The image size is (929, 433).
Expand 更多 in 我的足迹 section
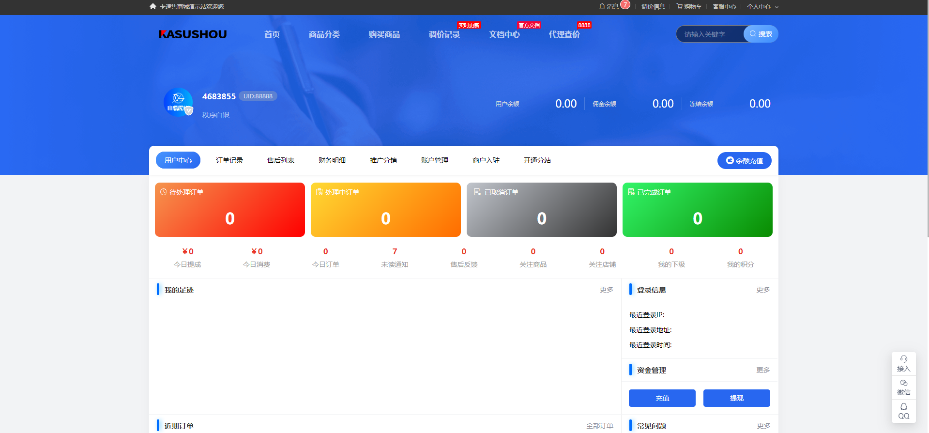606,290
